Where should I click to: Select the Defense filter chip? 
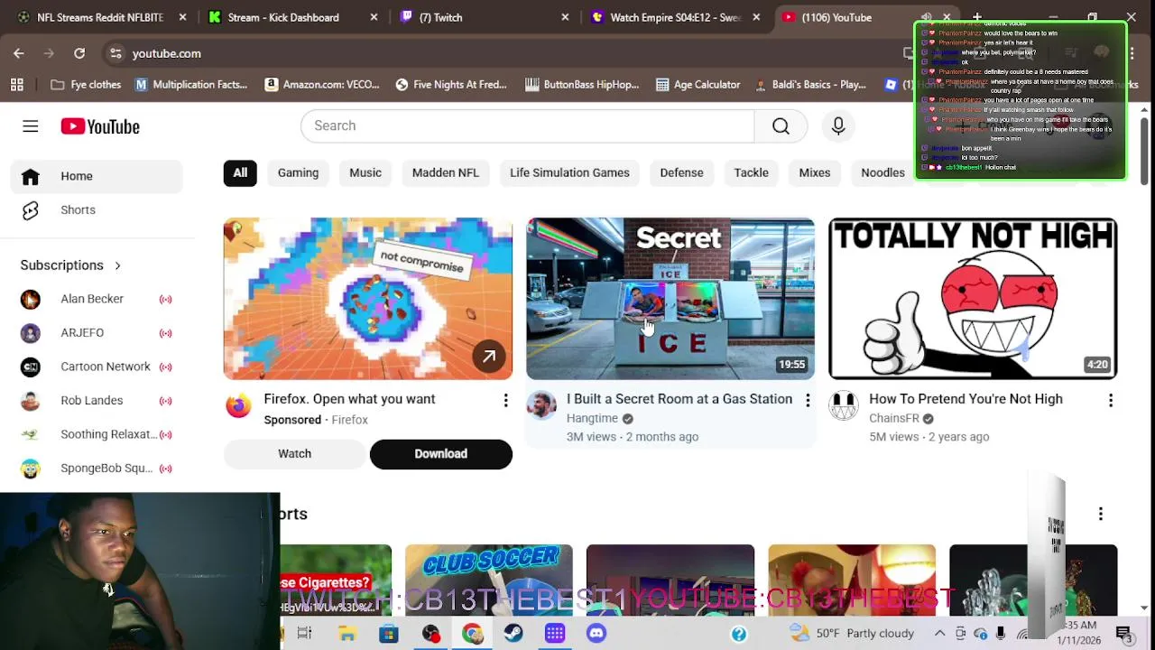pos(681,173)
